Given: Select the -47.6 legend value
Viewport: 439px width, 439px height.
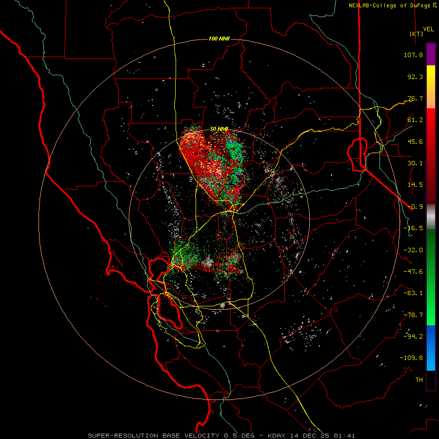Looking at the screenshot, I should [413, 272].
